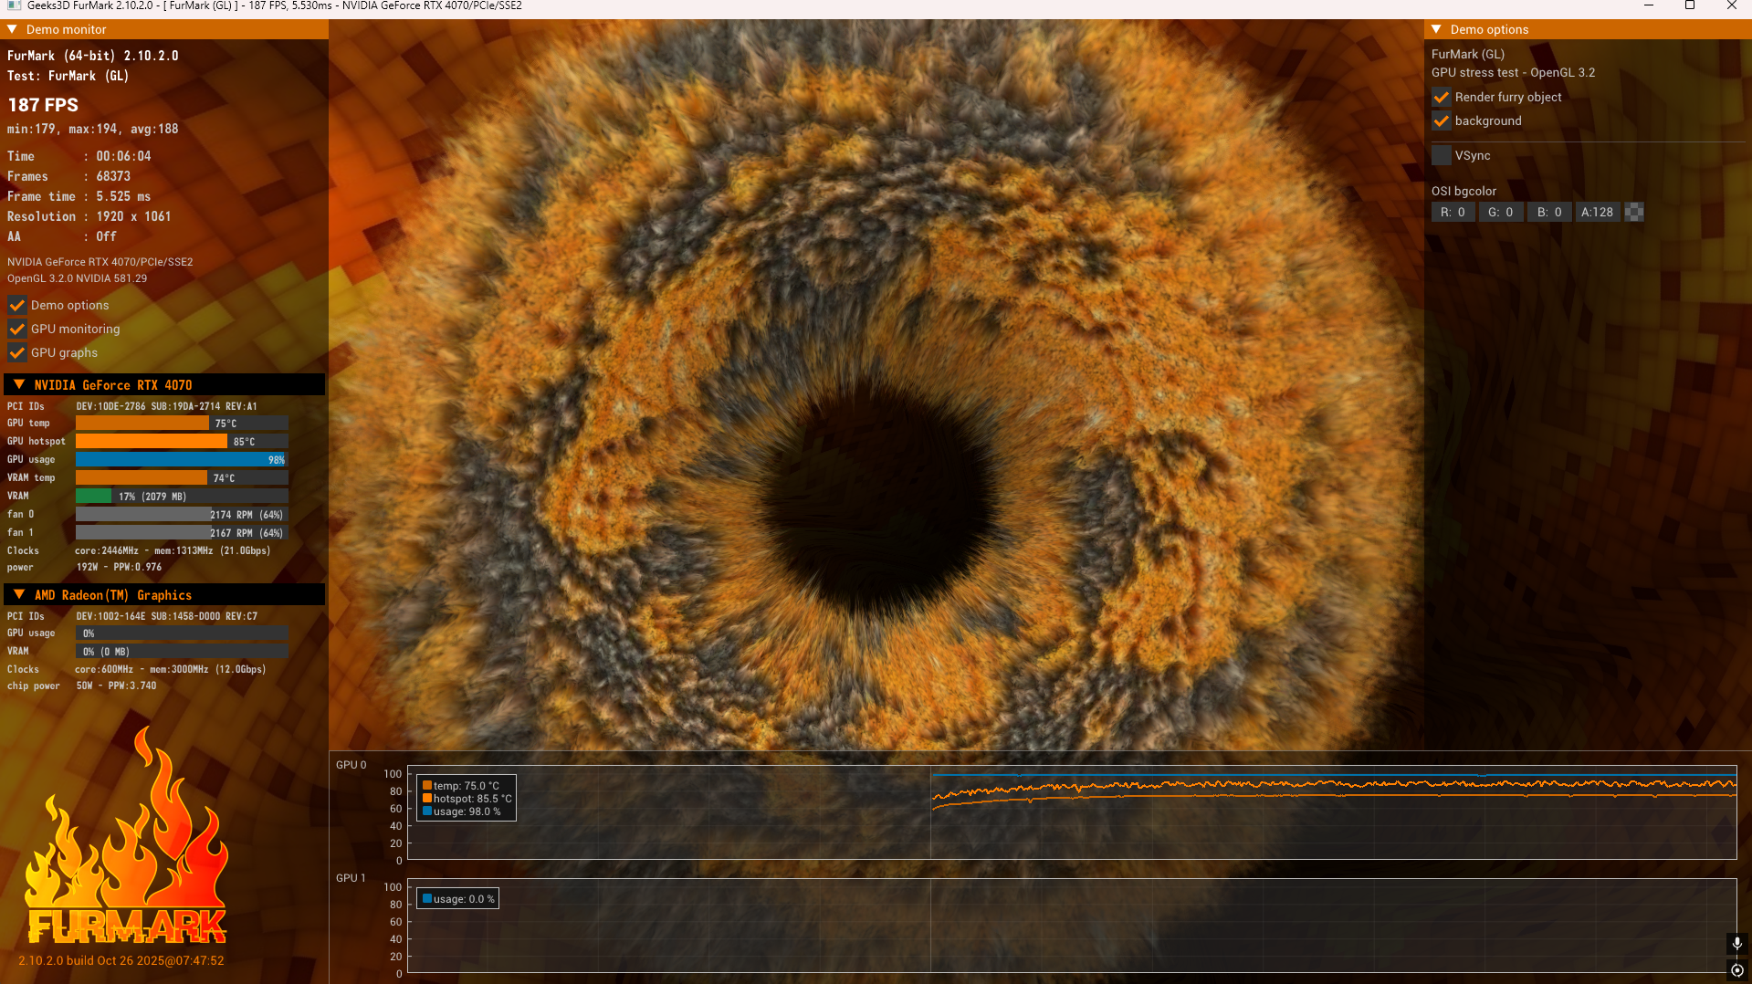Click the chip power 50W reading
1752x984 pixels.
(x=116, y=686)
